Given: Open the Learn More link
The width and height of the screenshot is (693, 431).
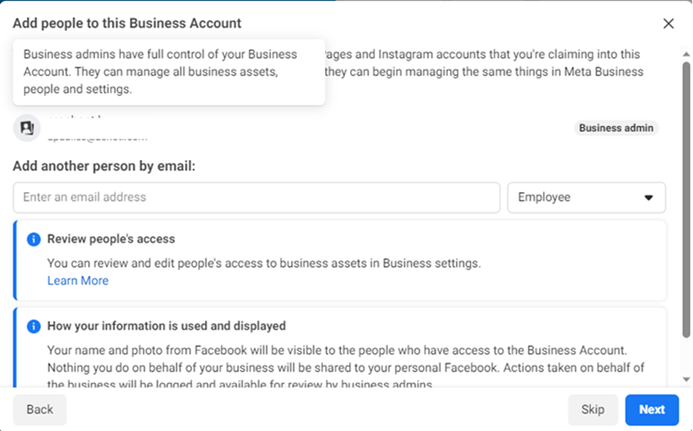Looking at the screenshot, I should [78, 281].
